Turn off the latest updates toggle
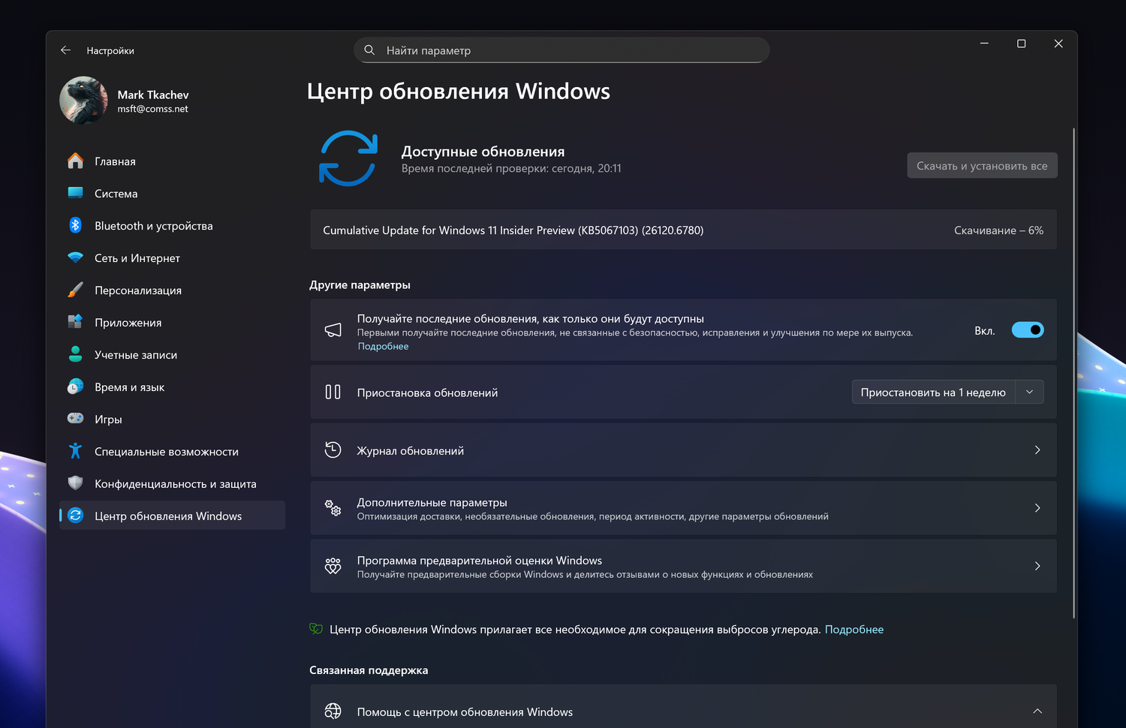Viewport: 1126px width, 728px height. tap(1027, 330)
